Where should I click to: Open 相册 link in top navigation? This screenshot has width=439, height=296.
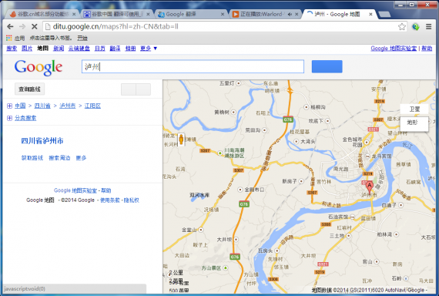tap(130, 49)
